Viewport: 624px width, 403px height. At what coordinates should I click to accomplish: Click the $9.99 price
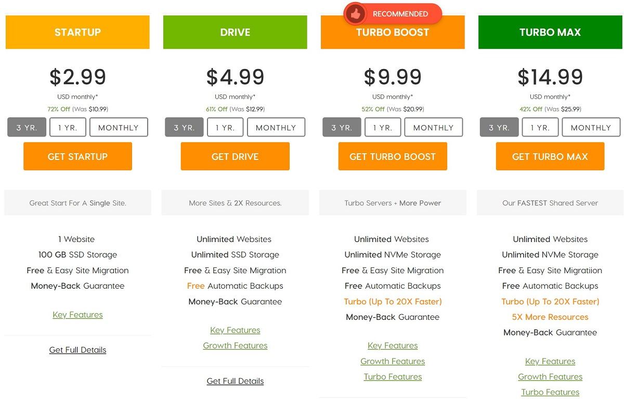coord(393,77)
